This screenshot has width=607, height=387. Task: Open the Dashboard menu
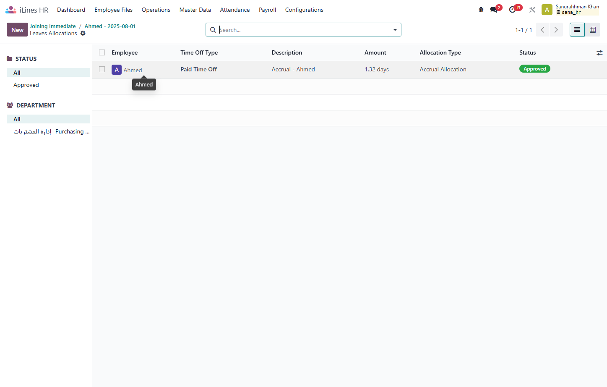(71, 10)
